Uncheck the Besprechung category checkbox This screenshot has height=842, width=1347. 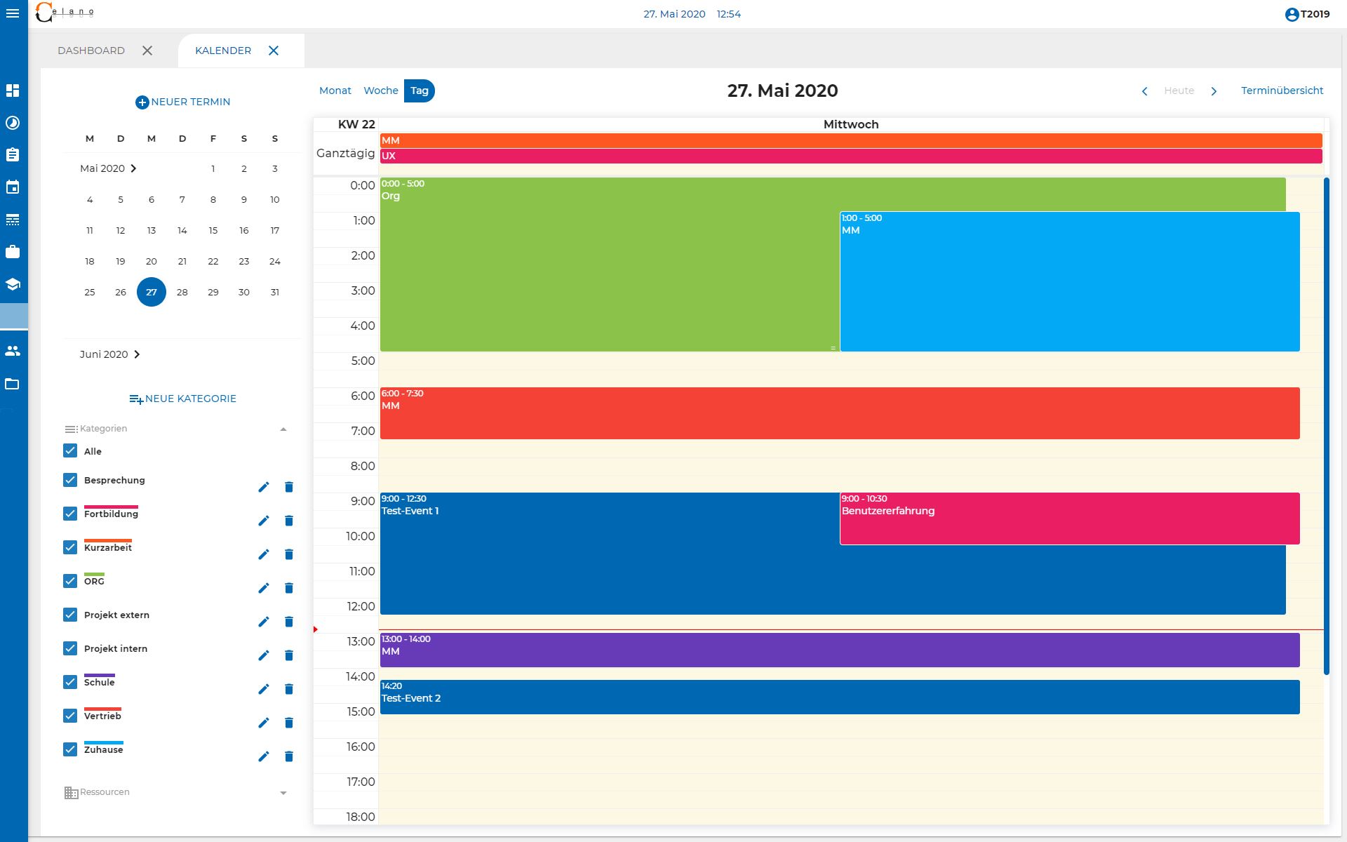pyautogui.click(x=70, y=480)
